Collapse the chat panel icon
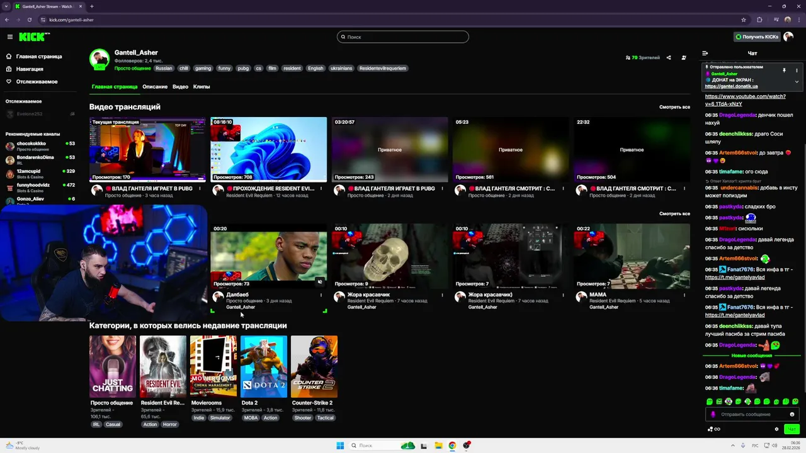Image resolution: width=806 pixels, height=453 pixels. click(705, 53)
